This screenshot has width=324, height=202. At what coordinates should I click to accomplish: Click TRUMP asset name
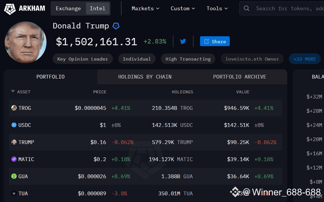[x=26, y=142]
